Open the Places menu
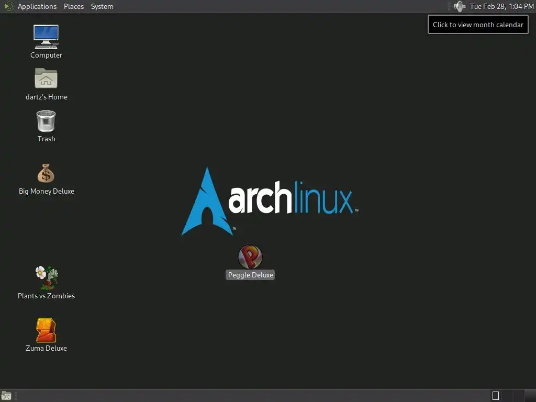The height and width of the screenshot is (402, 536). (73, 6)
